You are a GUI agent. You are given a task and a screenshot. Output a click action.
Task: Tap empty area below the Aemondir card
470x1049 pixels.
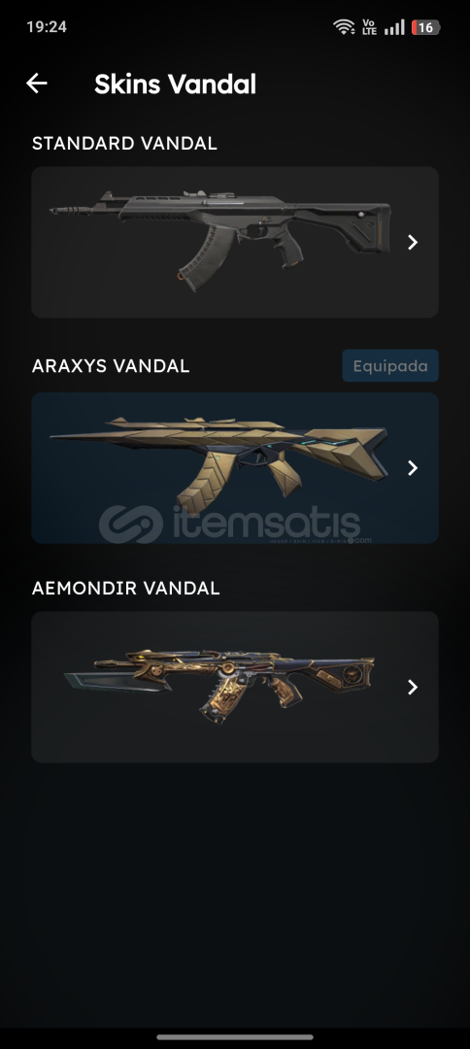[235, 890]
